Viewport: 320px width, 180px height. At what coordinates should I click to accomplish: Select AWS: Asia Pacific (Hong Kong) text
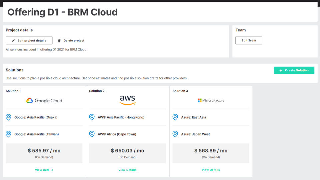tap(121, 117)
